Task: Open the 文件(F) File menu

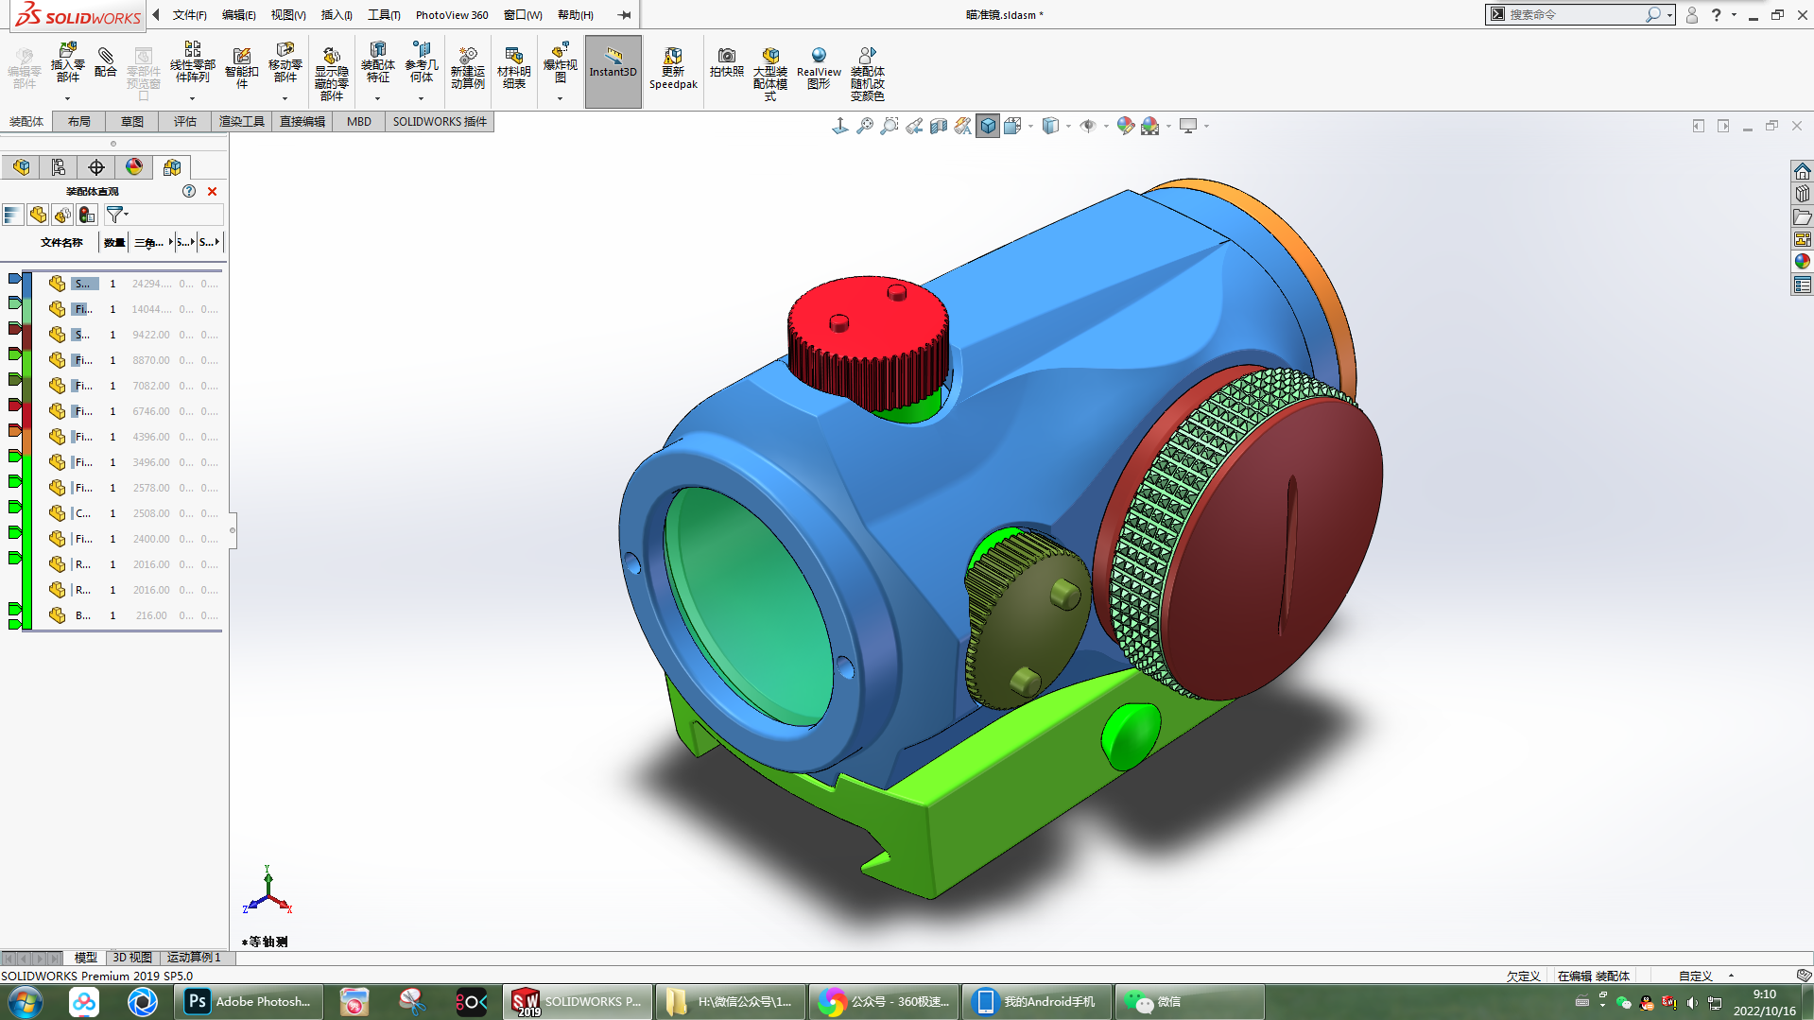Action: [189, 15]
